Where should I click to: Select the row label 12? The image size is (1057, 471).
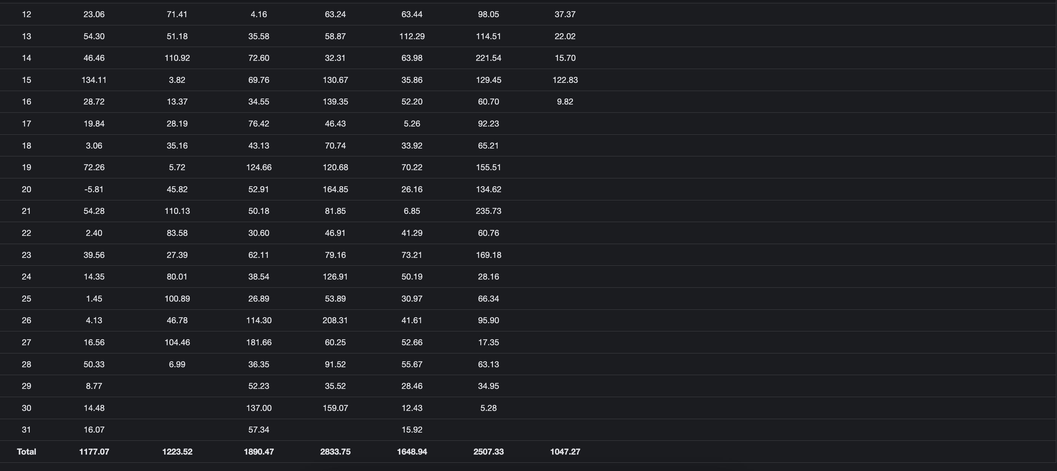tap(26, 14)
